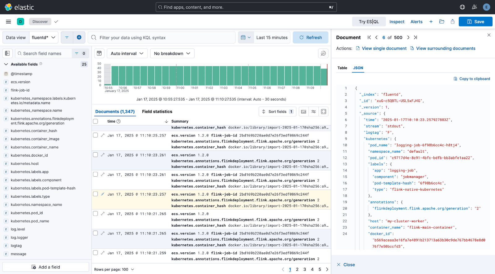Open the No breakdown dropdown
The image size is (495, 274).
click(172, 53)
